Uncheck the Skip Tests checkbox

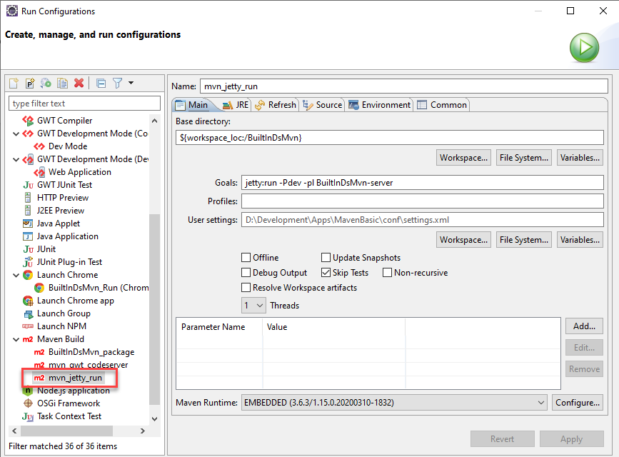point(326,273)
